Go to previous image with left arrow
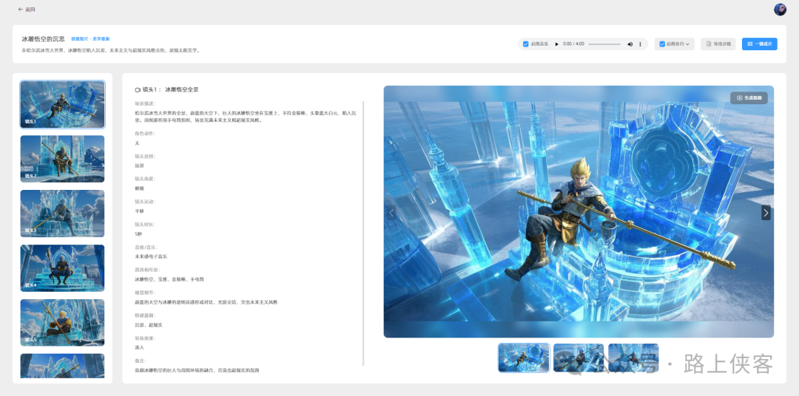This screenshot has width=799, height=396. pyautogui.click(x=392, y=212)
